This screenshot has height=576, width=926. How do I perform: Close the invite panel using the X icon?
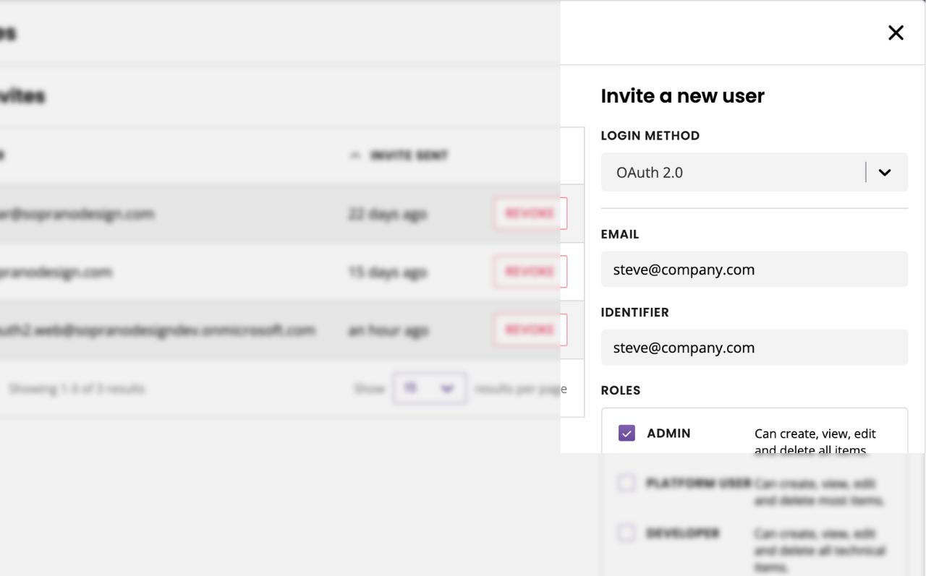pyautogui.click(x=896, y=33)
